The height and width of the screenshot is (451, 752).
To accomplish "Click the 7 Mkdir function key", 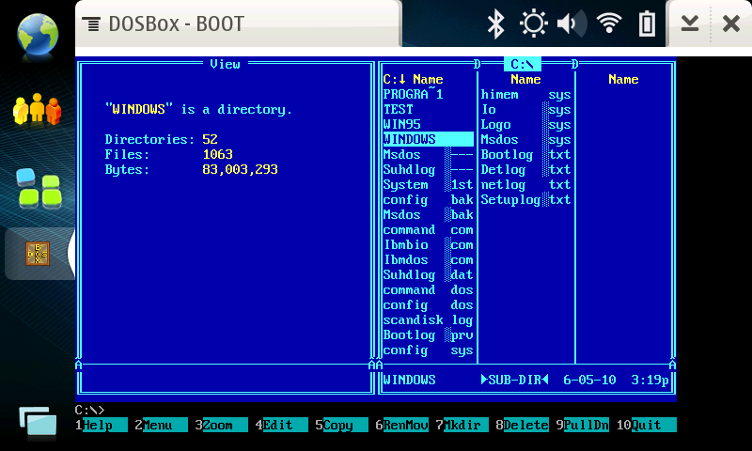I will pyautogui.click(x=462, y=425).
